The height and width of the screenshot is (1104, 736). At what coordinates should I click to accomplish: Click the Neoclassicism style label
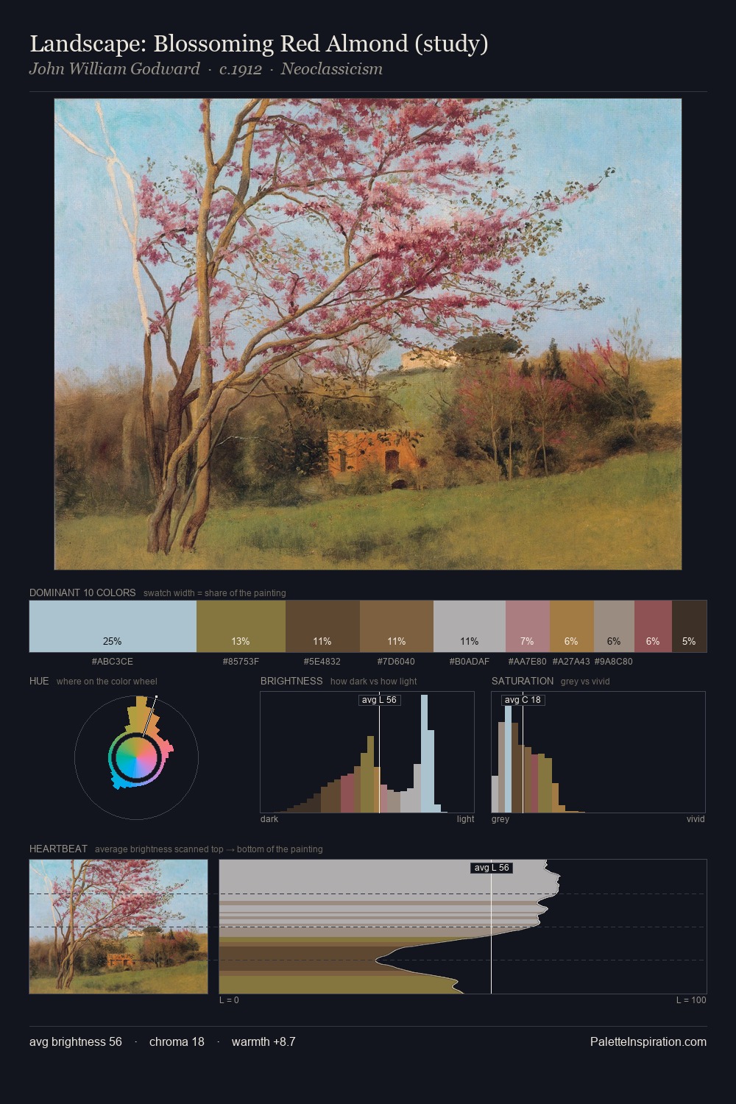coord(332,69)
